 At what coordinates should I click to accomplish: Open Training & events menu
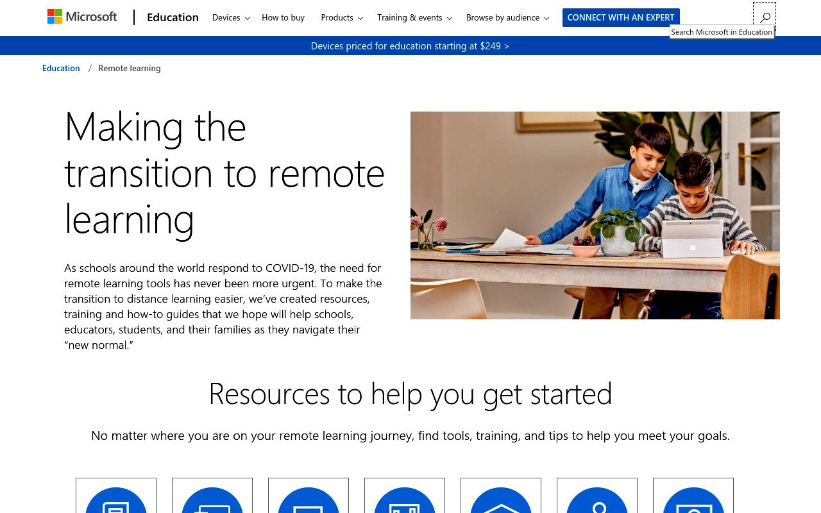[x=414, y=17]
